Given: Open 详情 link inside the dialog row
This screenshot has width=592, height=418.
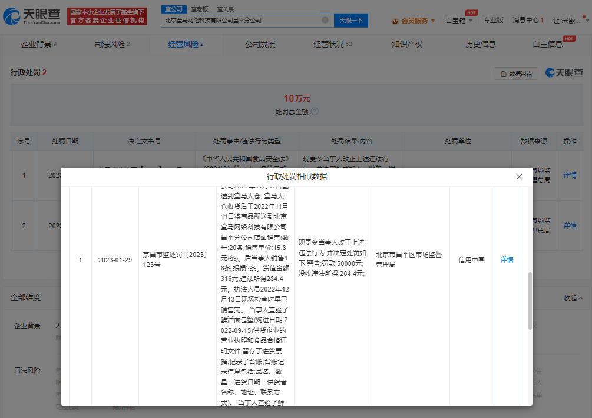Looking at the screenshot, I should pyautogui.click(x=507, y=260).
